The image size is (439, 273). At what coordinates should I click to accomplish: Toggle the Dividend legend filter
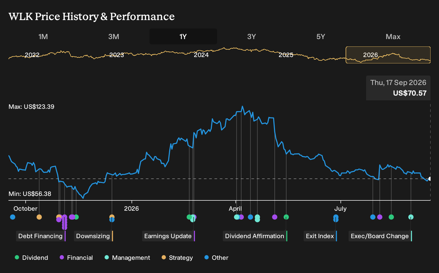coord(31,258)
